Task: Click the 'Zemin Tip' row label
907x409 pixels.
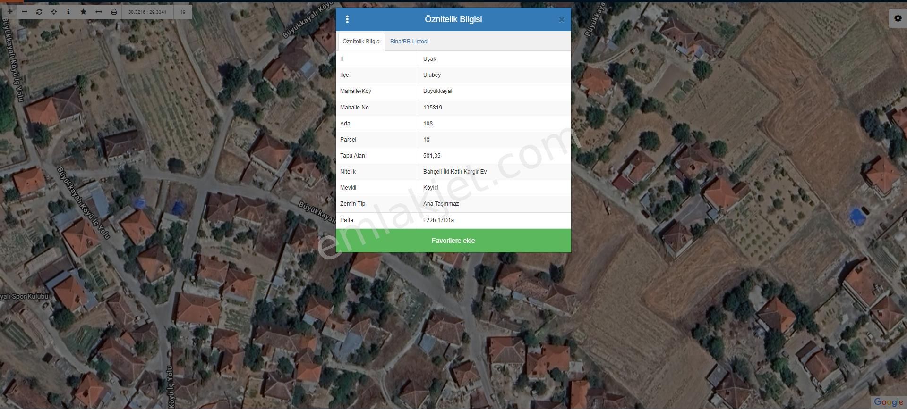Action: (352, 204)
